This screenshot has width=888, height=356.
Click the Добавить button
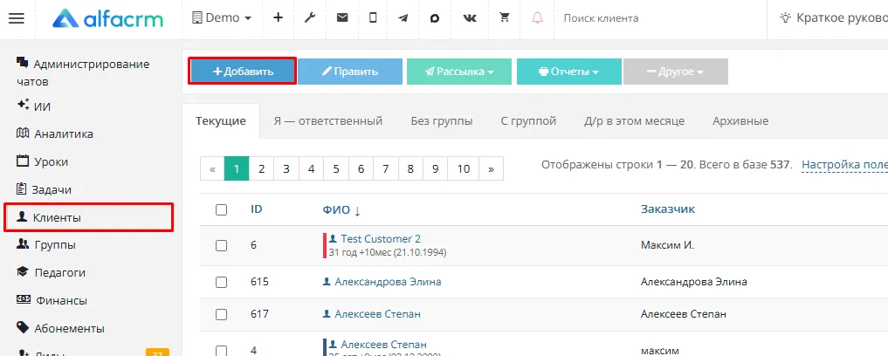[x=243, y=72]
